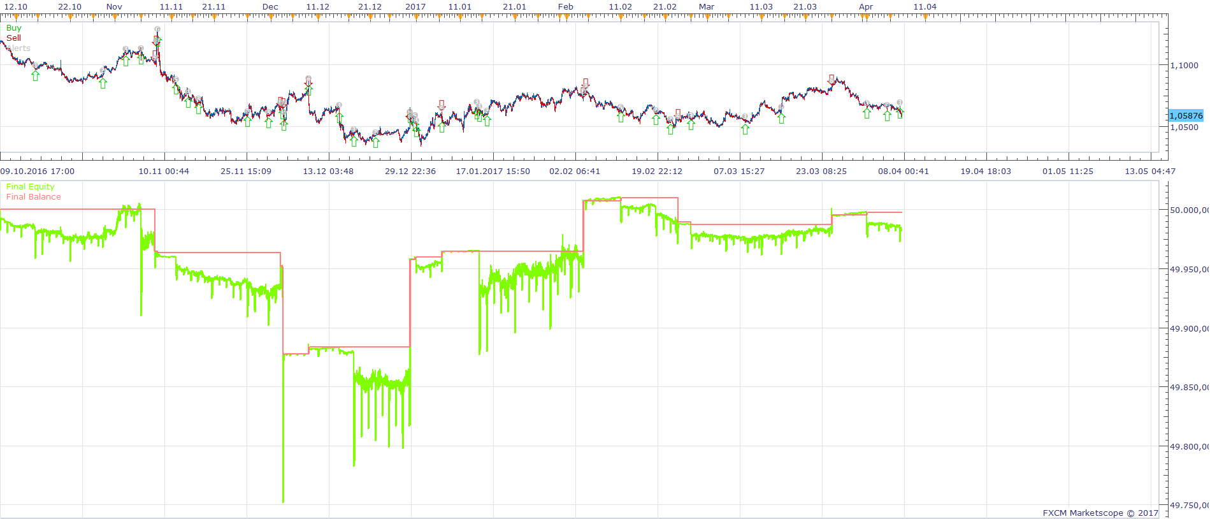
Task: Click the Feb month label on the top axis
Action: 565,6
